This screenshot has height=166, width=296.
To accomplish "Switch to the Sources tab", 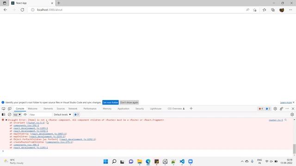I will point(61,109).
